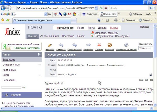The image size is (157, 112).
Task: Open the Сервис menu dropdown
Action: coord(152,20)
